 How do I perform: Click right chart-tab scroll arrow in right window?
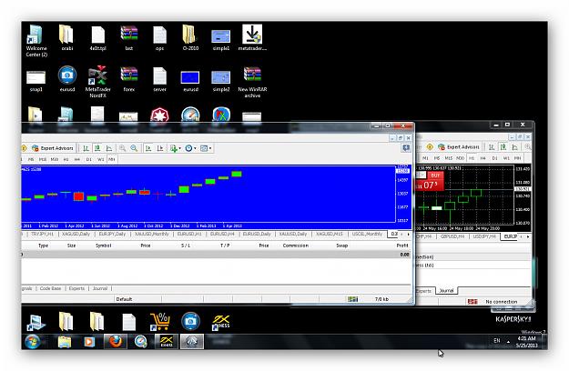click(528, 236)
